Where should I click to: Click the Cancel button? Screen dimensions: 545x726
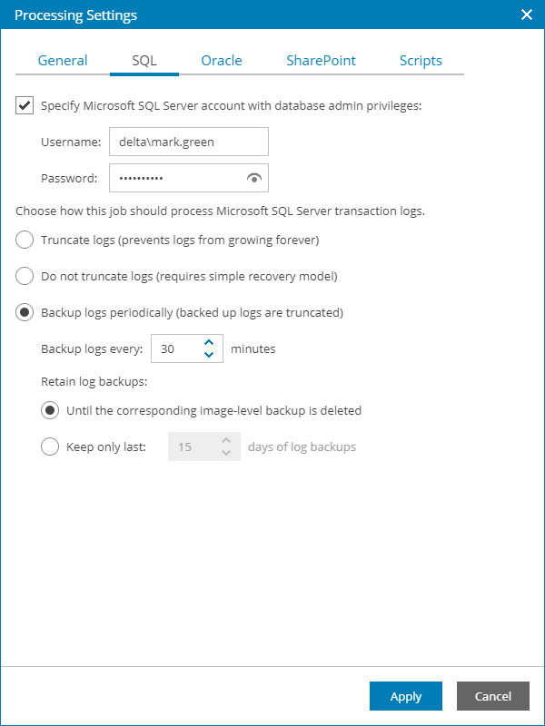pyautogui.click(x=492, y=696)
